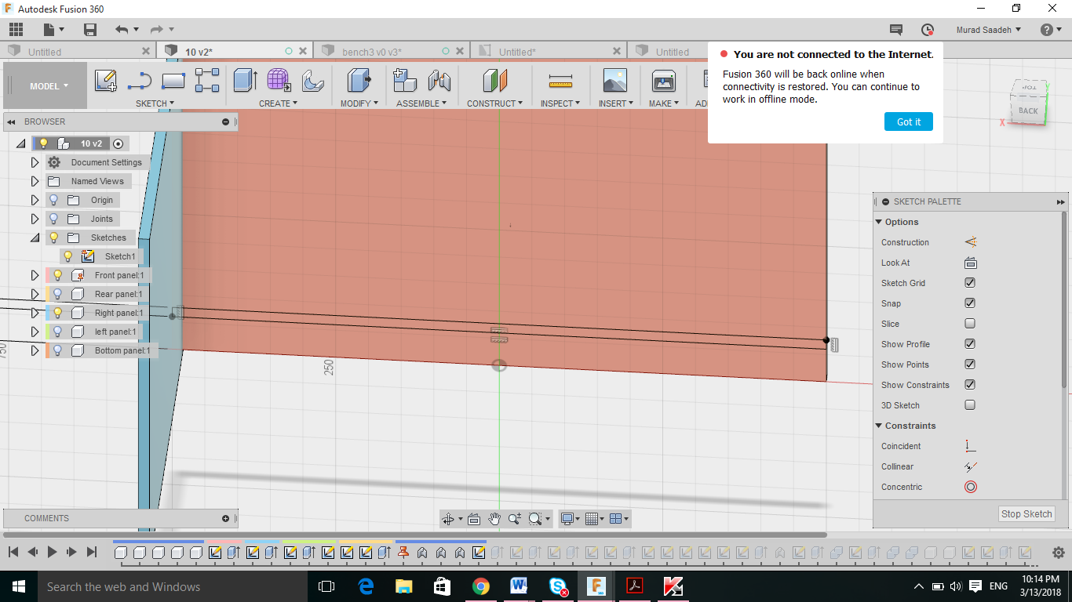Select the Create Sketch tool icon
This screenshot has width=1072, height=602.
point(106,80)
